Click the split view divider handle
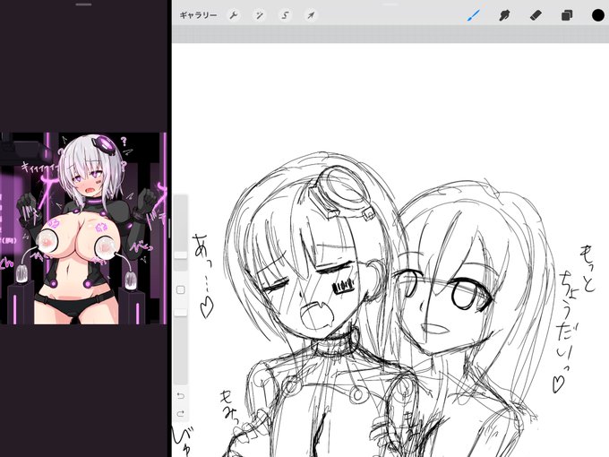Viewport: 609px width, 457px height. [170, 228]
